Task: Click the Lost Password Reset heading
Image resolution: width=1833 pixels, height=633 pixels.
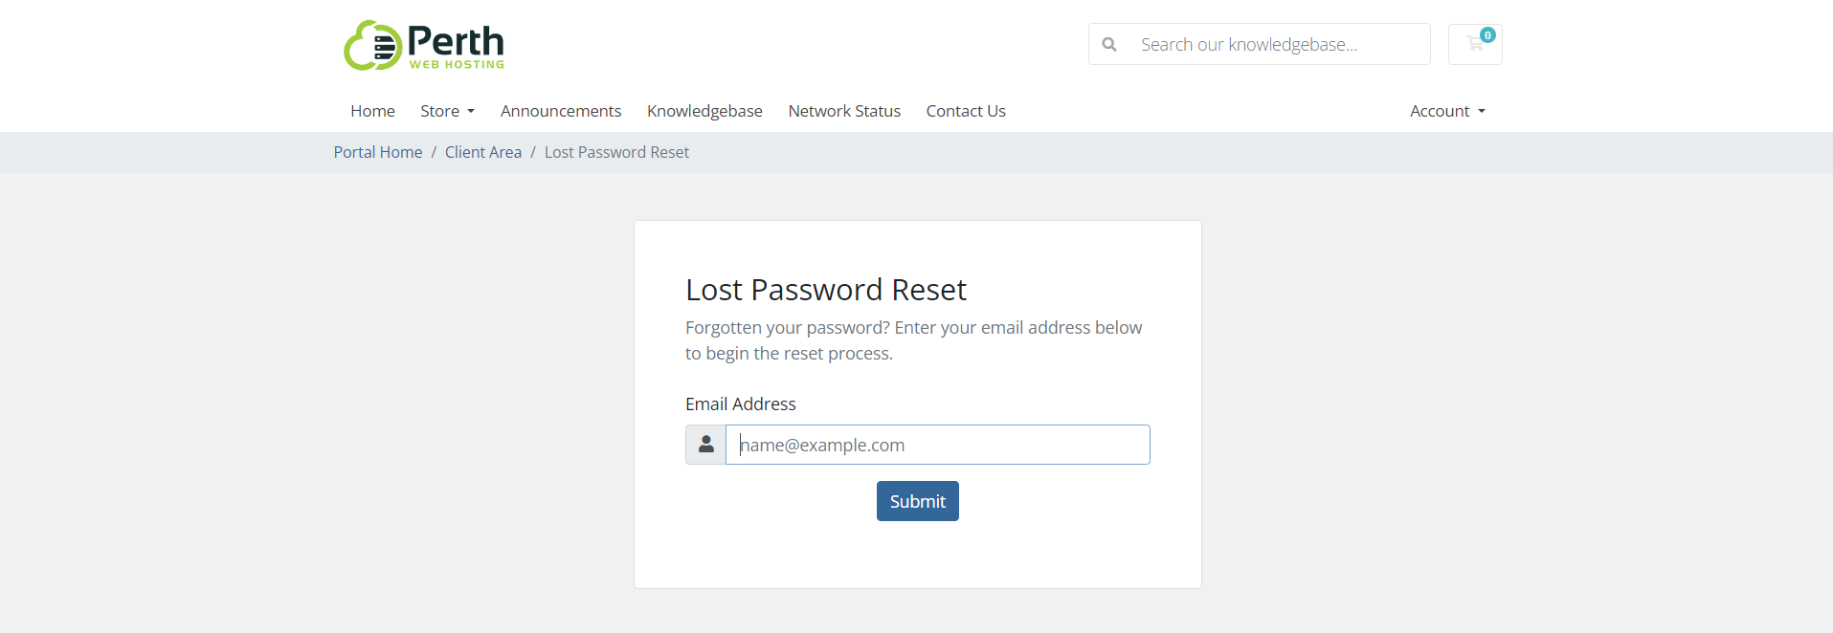Action: tap(826, 290)
